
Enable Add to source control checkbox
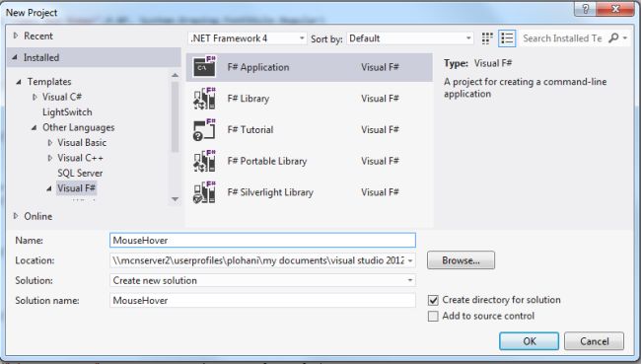point(433,316)
